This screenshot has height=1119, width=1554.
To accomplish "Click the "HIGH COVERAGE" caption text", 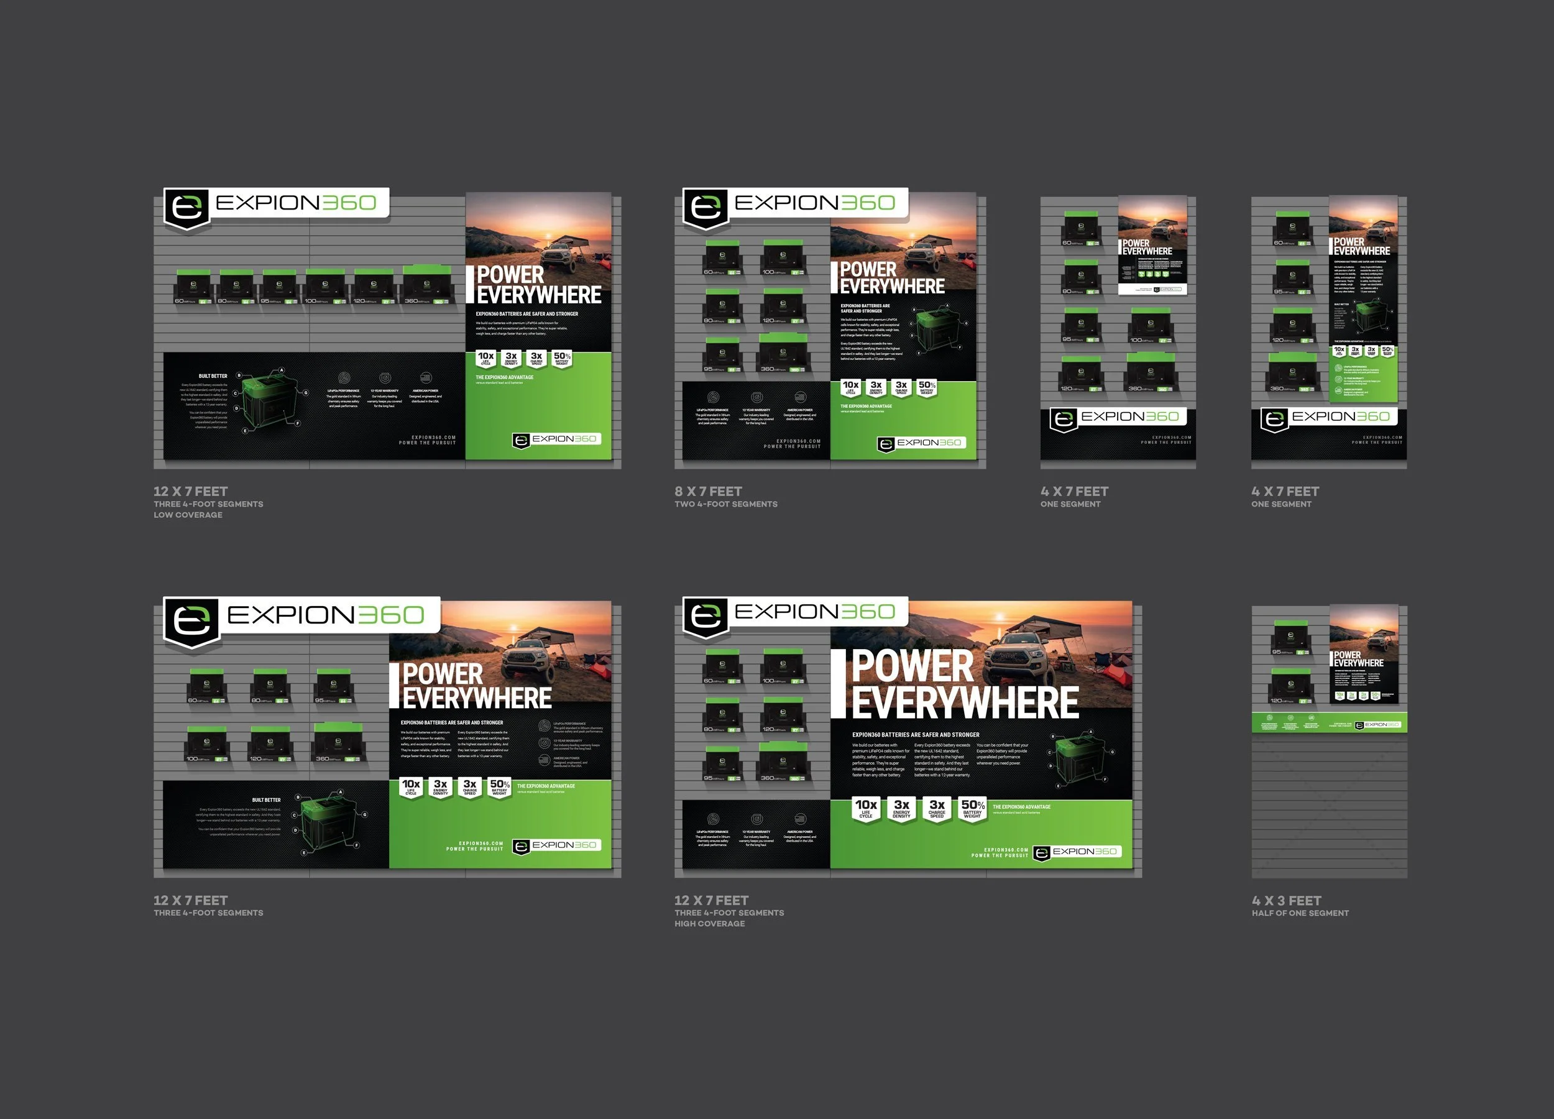I will tap(709, 924).
